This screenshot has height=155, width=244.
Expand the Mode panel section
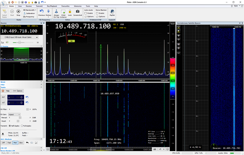coord(41,82)
